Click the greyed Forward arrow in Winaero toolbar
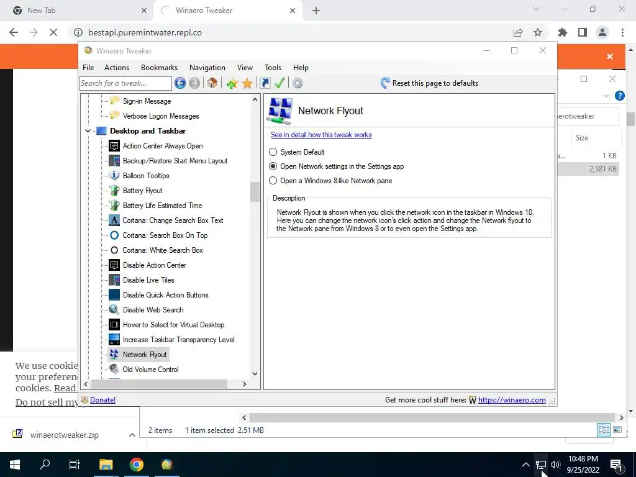Screen dimensions: 636x477 (194, 83)
